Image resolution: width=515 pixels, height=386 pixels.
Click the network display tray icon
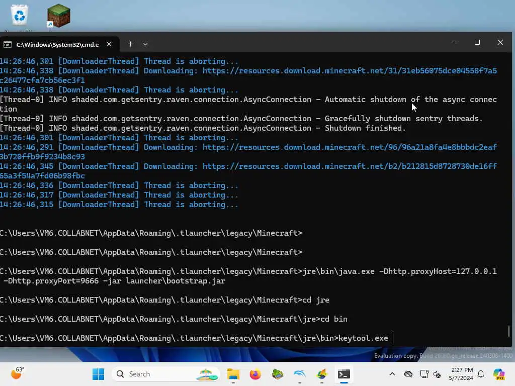[424, 374]
